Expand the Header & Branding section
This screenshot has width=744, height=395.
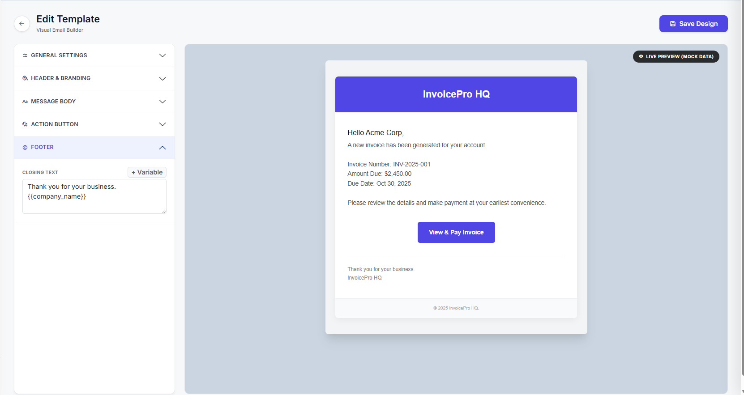pyautogui.click(x=94, y=78)
